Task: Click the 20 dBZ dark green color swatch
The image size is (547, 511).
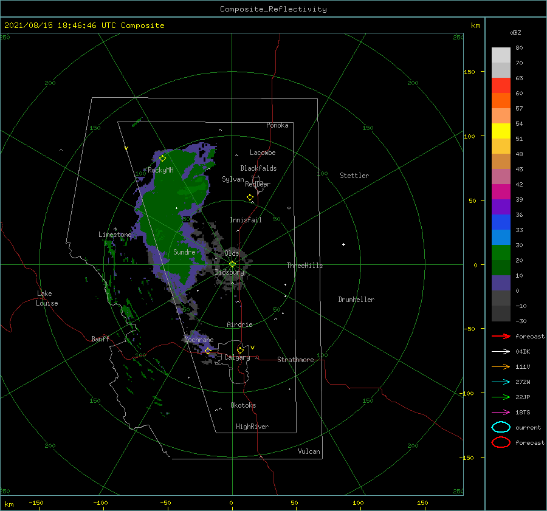Action: (x=501, y=267)
